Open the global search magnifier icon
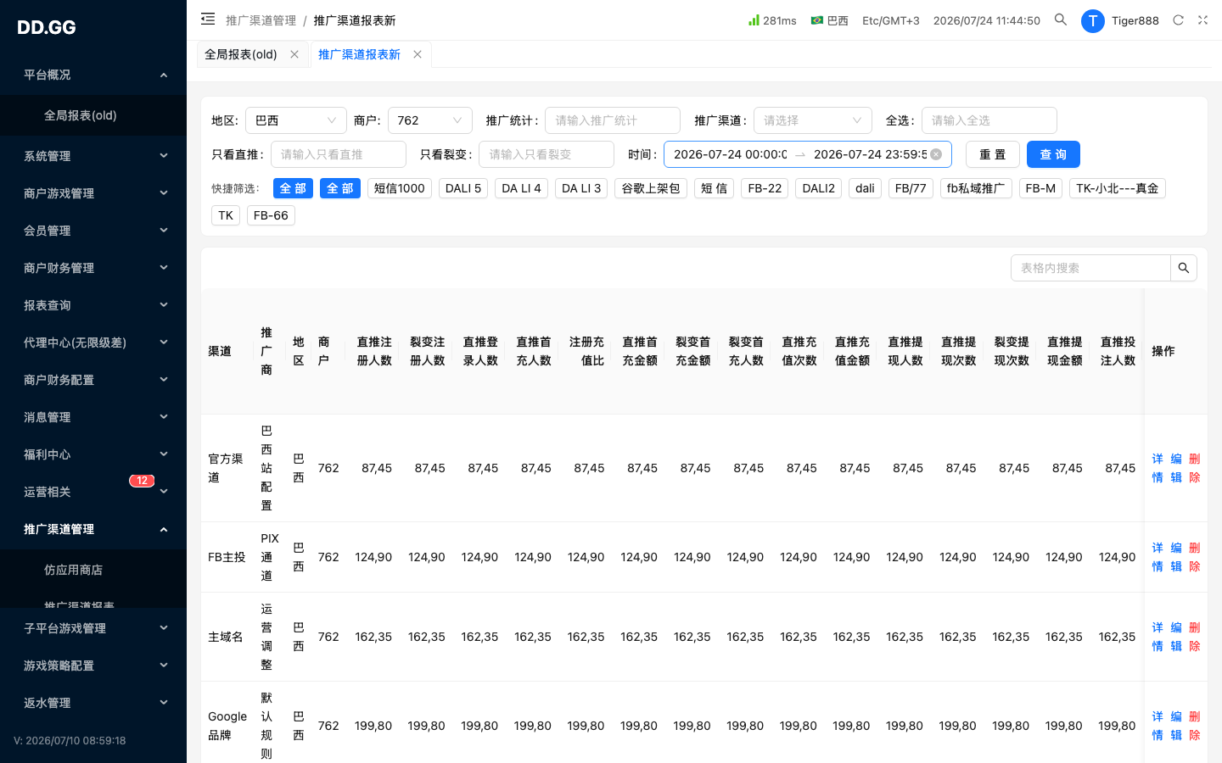Image resolution: width=1222 pixels, height=763 pixels. click(x=1061, y=19)
